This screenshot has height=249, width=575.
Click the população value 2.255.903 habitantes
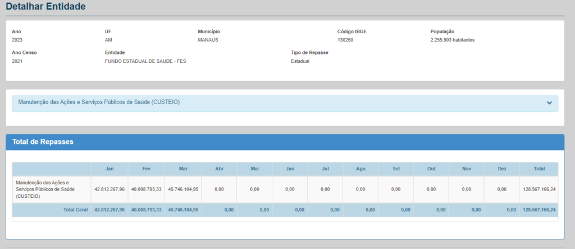pyautogui.click(x=453, y=40)
